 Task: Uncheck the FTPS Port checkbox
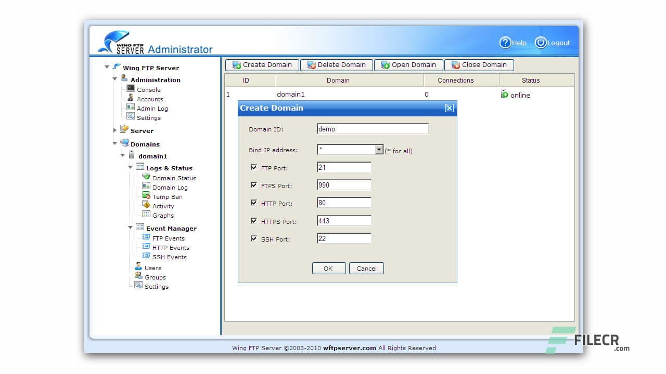[x=254, y=184]
